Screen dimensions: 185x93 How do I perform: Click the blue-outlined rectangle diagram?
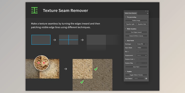41,40
